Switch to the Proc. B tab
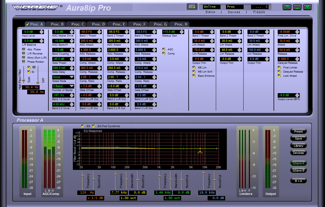 [56, 24]
